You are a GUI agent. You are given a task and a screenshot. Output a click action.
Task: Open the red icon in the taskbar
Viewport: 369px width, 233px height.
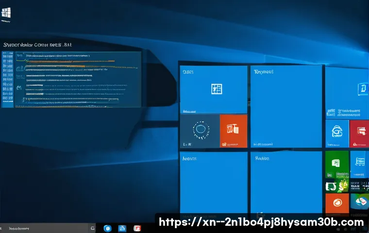[x=137, y=228]
